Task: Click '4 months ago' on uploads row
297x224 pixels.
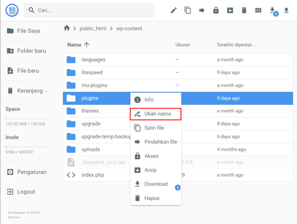Action: click(231, 149)
